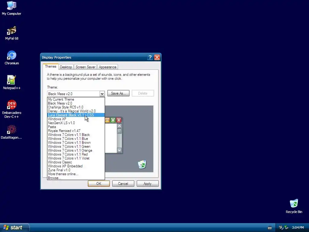309x232 pixels.
Task: Open the Appearance tab
Action: [108, 67]
